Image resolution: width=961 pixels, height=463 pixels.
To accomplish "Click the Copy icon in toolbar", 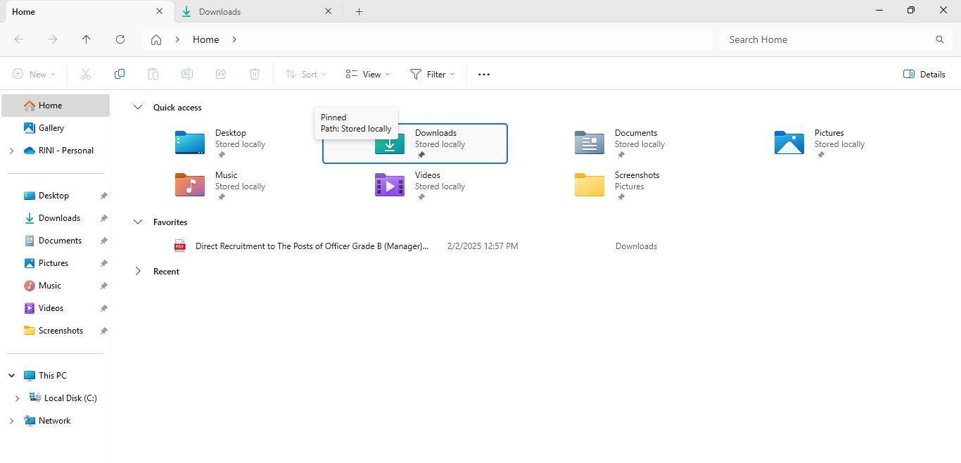I will 120,74.
